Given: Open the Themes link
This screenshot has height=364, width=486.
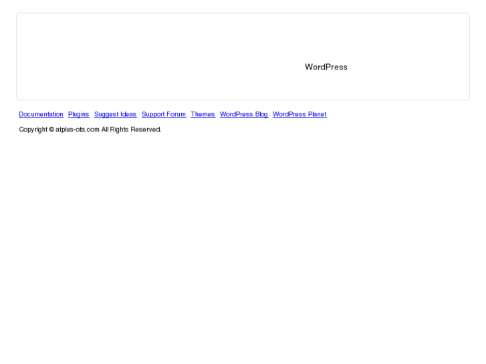Looking at the screenshot, I should coord(203,114).
